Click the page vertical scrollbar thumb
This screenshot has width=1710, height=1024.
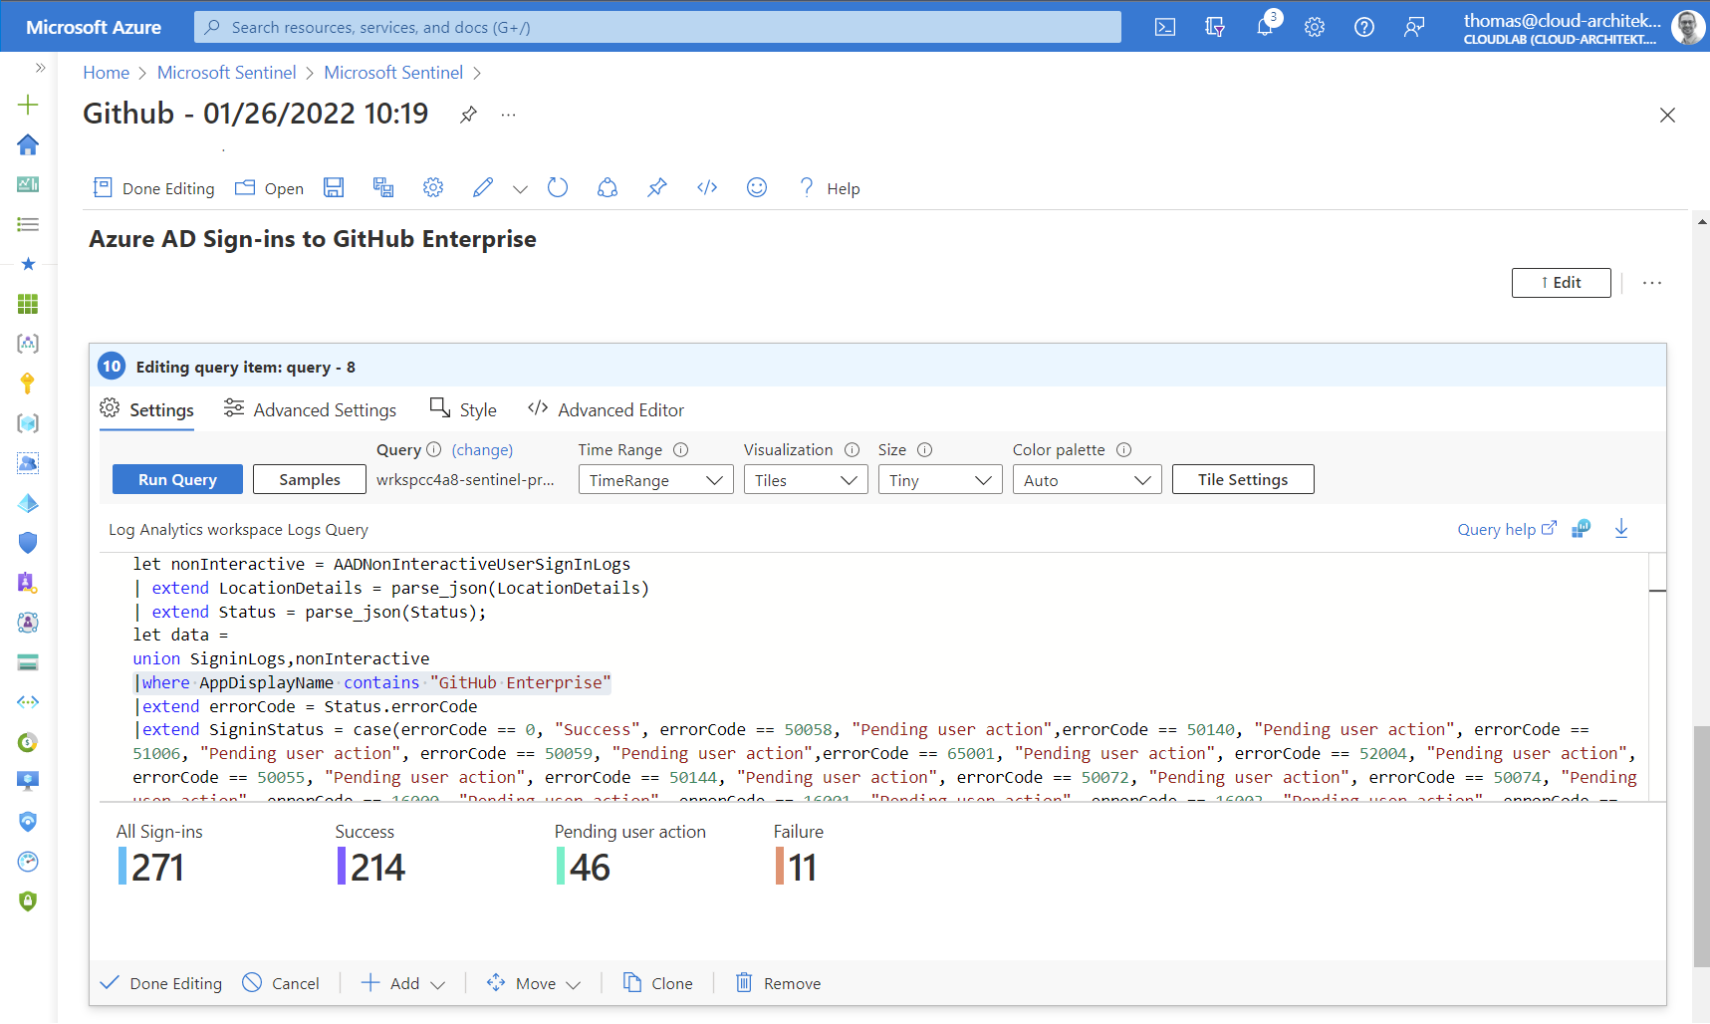pyautogui.click(x=1701, y=847)
